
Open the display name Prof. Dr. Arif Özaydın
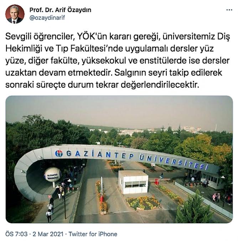pyautogui.click(x=60, y=10)
